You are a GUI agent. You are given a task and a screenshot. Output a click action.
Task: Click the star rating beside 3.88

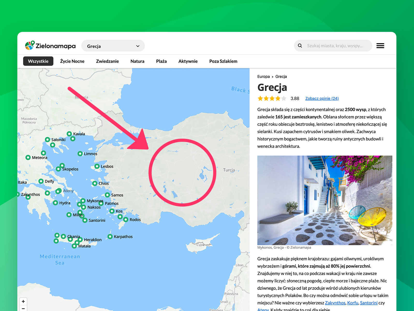[x=272, y=98]
